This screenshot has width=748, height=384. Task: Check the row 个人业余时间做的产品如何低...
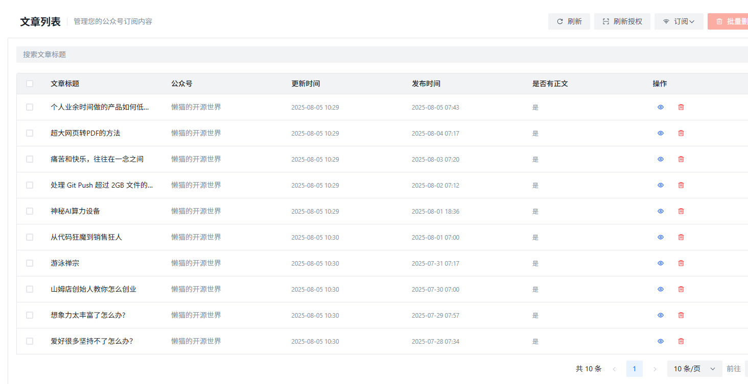(x=30, y=107)
